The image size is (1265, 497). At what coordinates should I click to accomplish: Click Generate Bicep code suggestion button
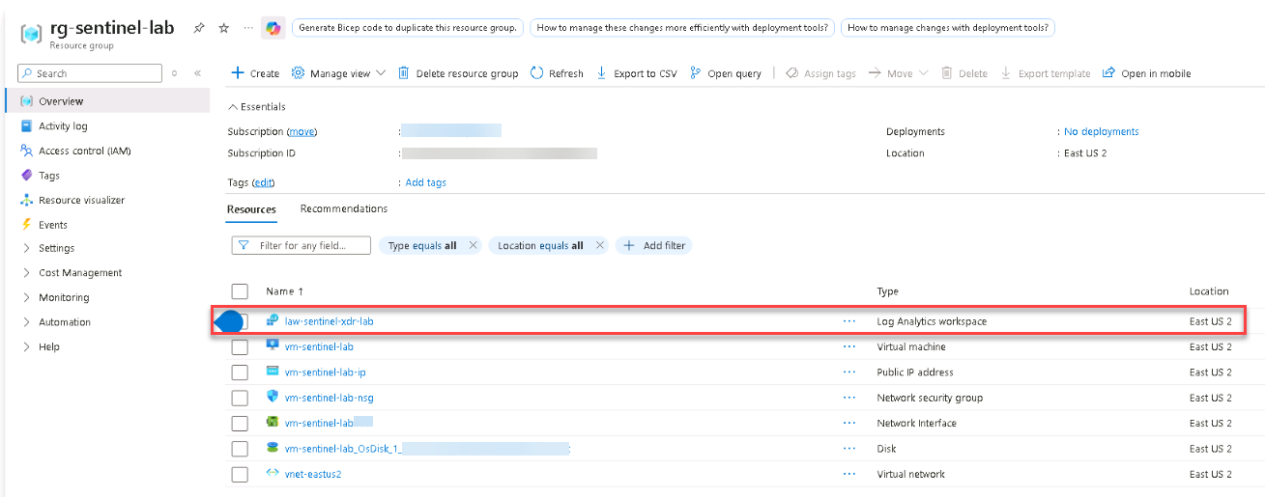coord(408,28)
